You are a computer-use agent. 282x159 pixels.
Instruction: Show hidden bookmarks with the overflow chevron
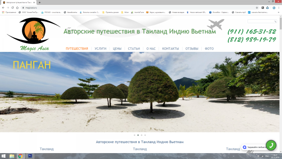pyautogui.click(x=278, y=13)
